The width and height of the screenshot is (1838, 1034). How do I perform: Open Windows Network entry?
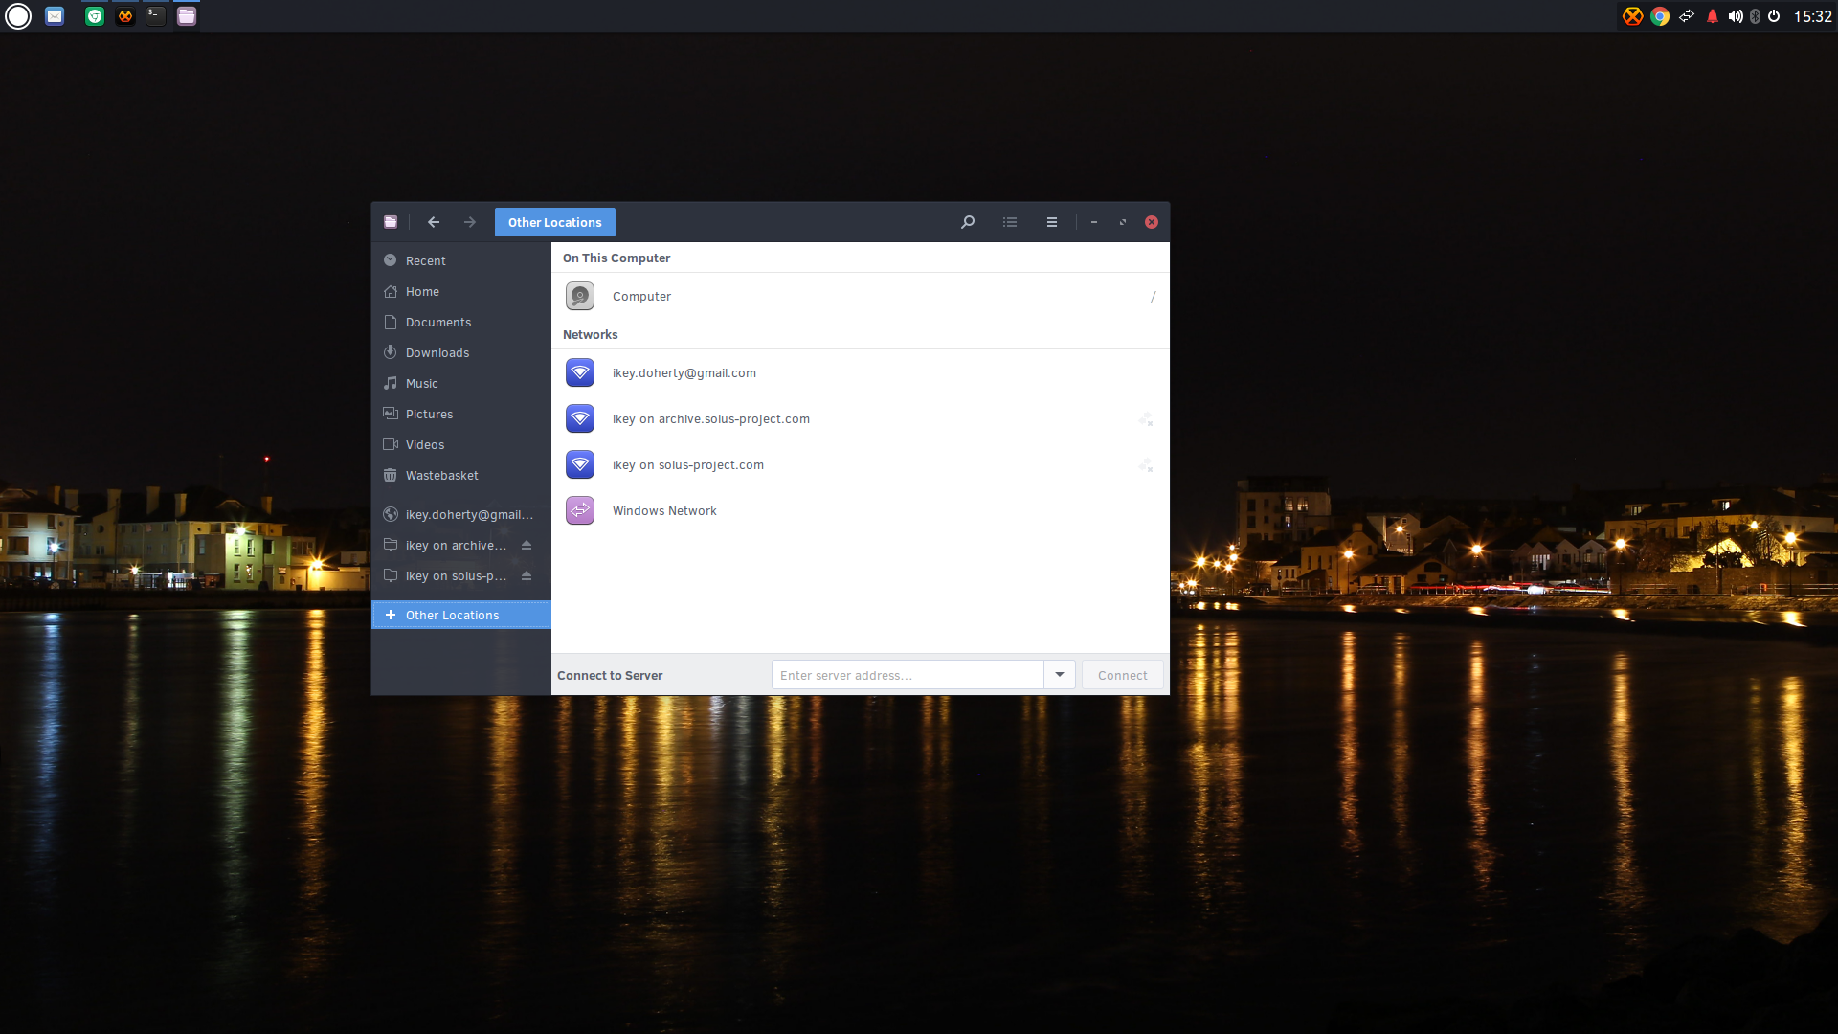pyautogui.click(x=860, y=510)
